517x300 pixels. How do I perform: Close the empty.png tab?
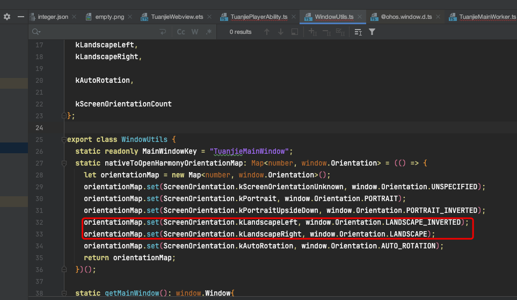coord(130,17)
